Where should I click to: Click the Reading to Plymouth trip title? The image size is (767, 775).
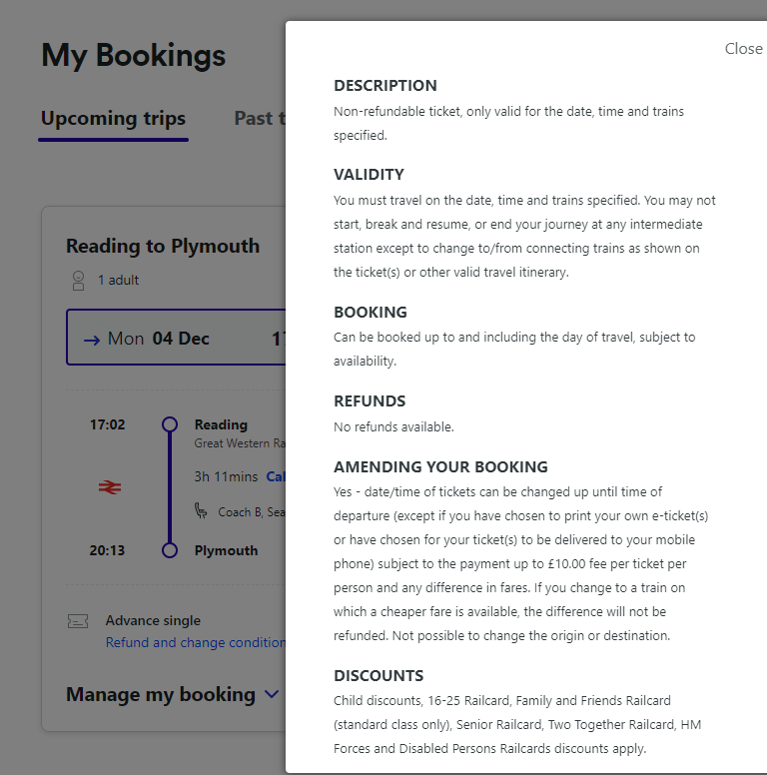(163, 246)
